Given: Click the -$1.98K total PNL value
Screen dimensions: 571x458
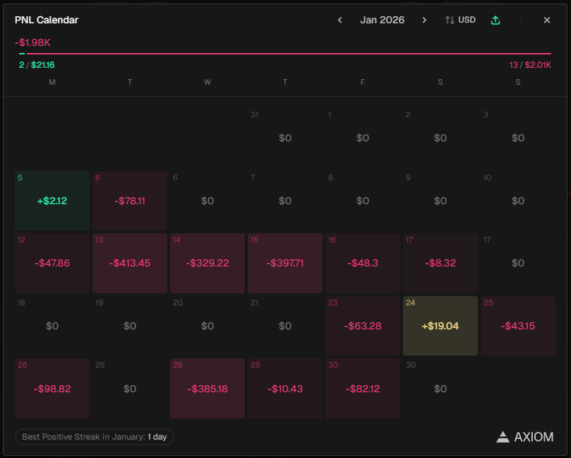Looking at the screenshot, I should tap(32, 42).
